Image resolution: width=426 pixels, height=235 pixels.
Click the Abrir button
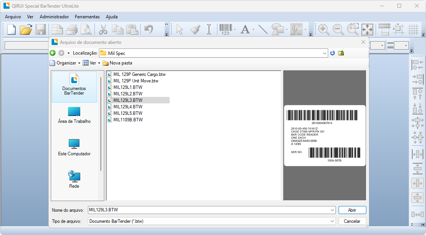coord(352,210)
